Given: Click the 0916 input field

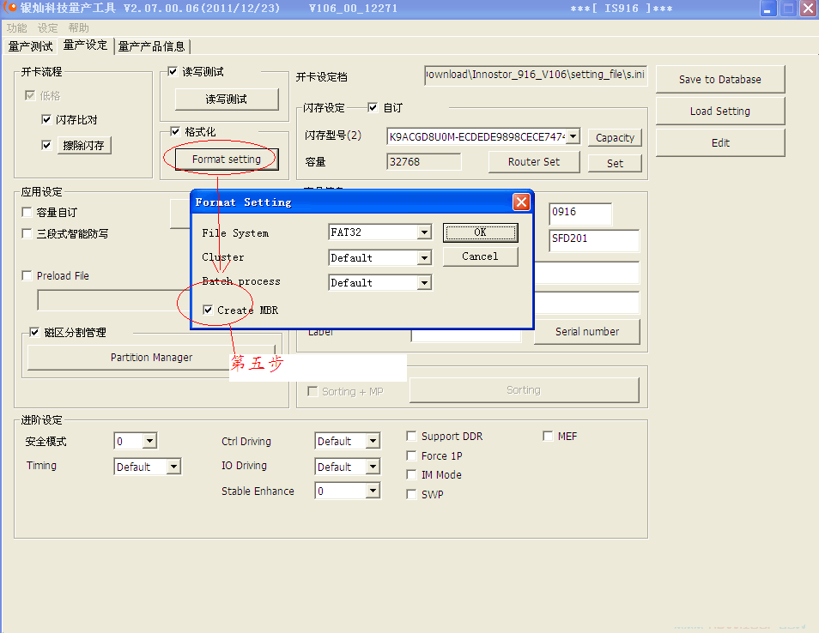Looking at the screenshot, I should click(x=580, y=213).
